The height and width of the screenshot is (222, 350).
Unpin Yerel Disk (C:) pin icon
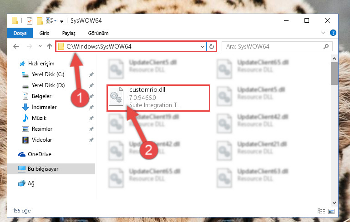pyautogui.click(x=91, y=74)
